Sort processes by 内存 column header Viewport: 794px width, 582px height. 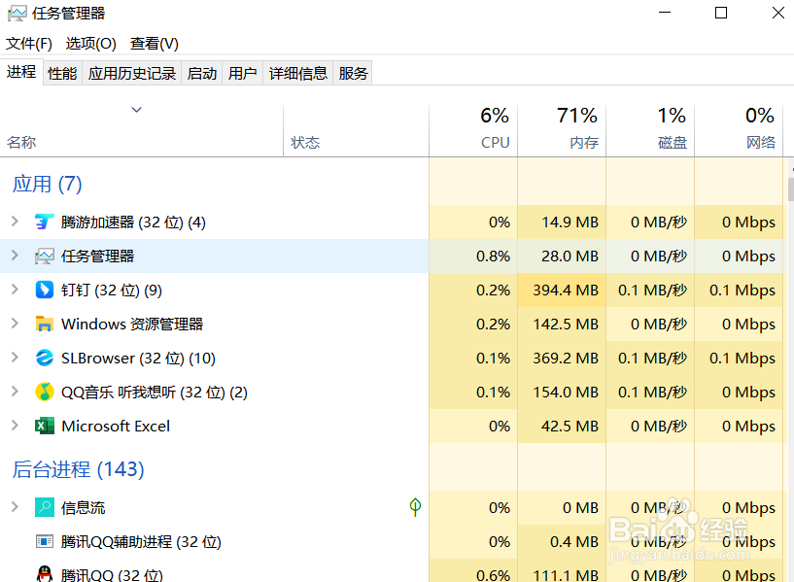(x=562, y=130)
